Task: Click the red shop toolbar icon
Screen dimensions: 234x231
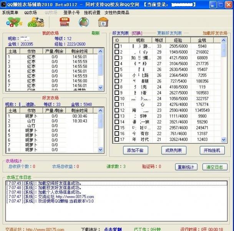Action: point(65,22)
